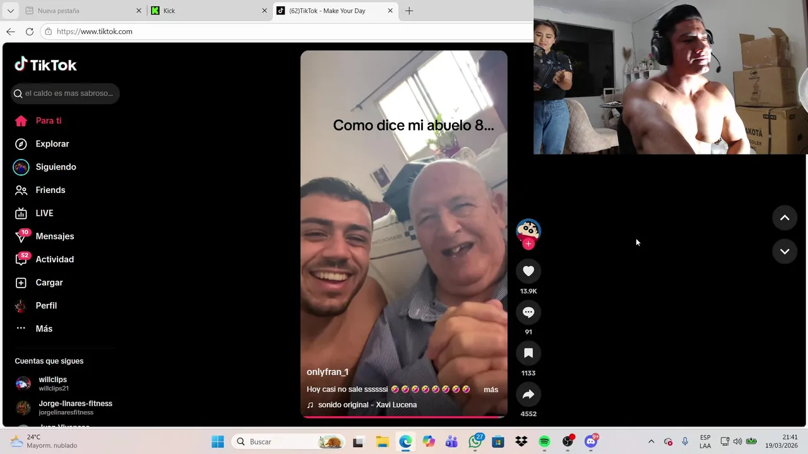Open the Windows Start menu
Screen dimensions: 808x454
(x=218, y=441)
